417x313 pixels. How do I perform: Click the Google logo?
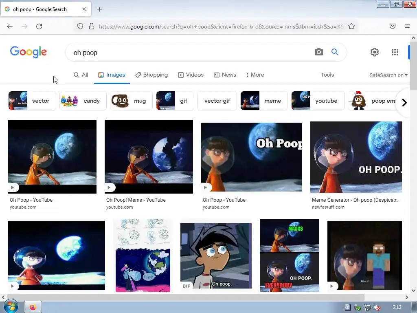29,52
